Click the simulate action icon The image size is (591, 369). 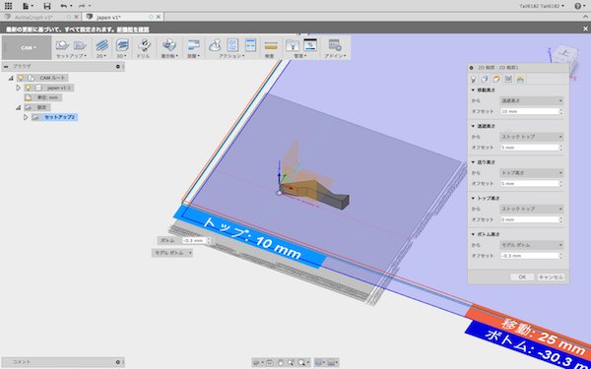point(215,45)
